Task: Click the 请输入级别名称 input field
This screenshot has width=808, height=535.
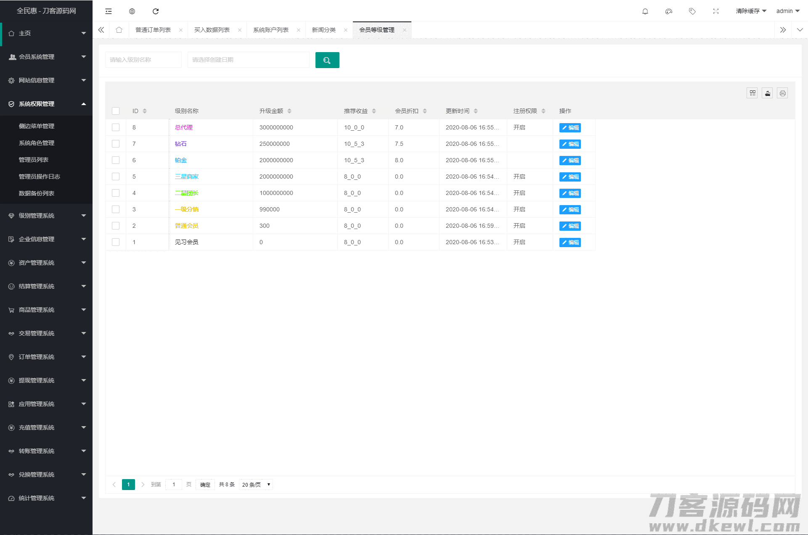Action: click(143, 60)
